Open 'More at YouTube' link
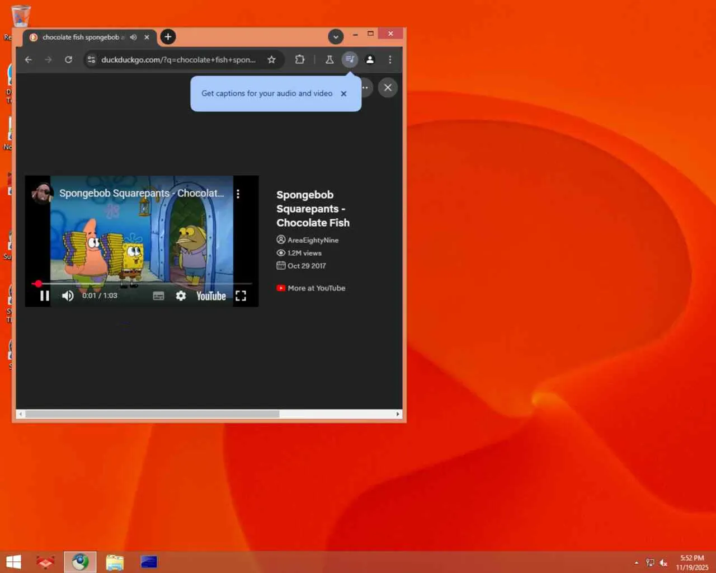The height and width of the screenshot is (573, 716). pyautogui.click(x=311, y=288)
